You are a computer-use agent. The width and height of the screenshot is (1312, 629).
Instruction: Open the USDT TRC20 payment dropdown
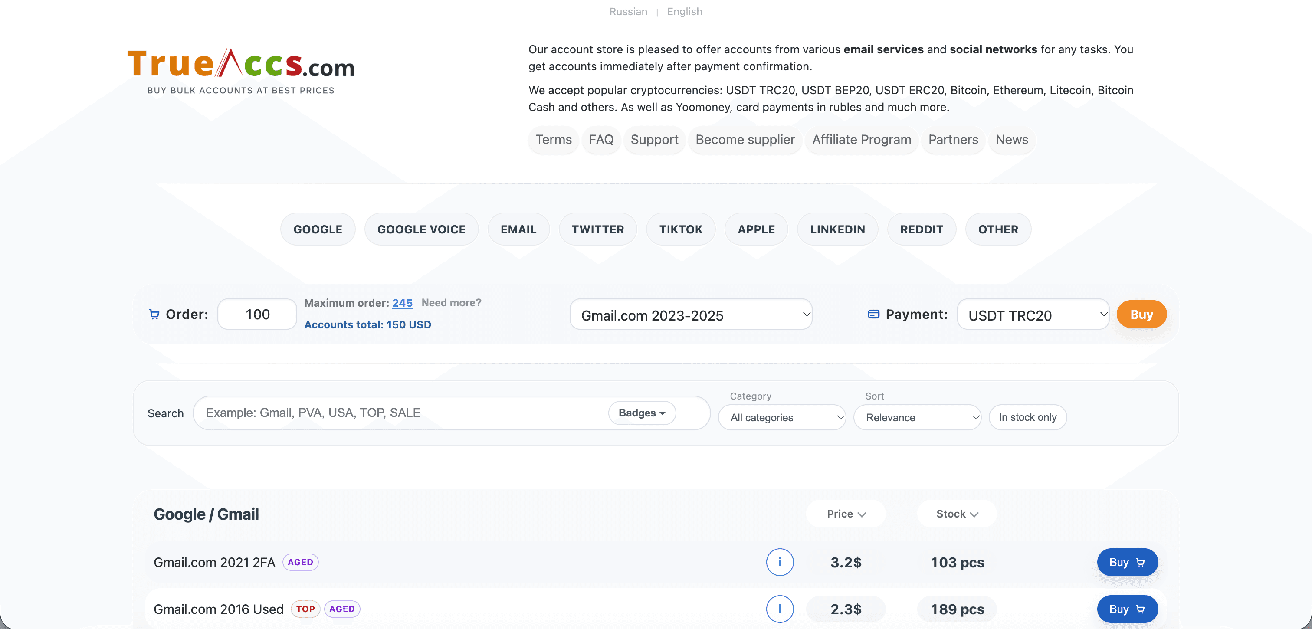pyautogui.click(x=1033, y=314)
